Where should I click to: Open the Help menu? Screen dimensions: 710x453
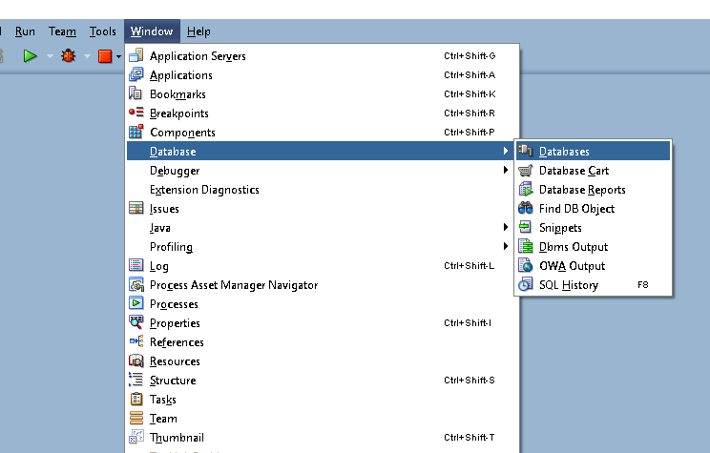198,31
